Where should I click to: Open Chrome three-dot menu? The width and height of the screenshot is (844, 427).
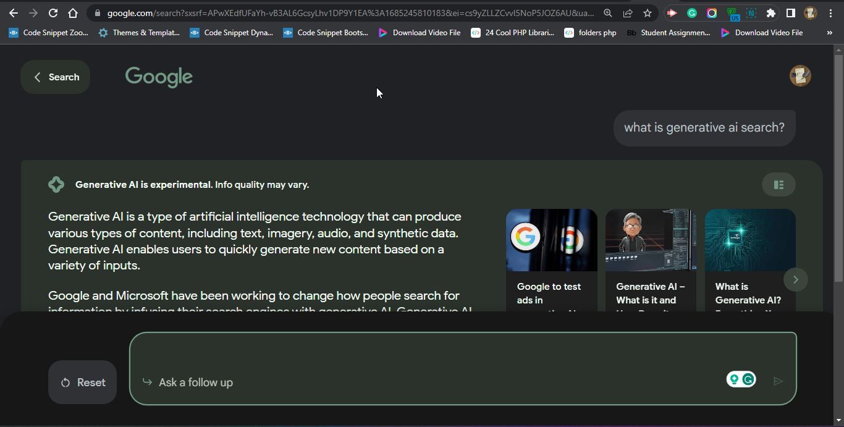830,13
